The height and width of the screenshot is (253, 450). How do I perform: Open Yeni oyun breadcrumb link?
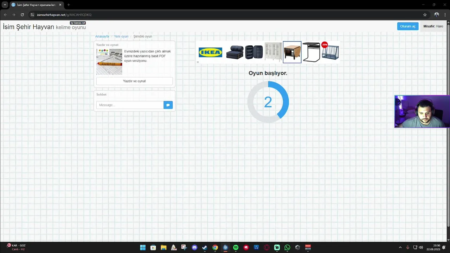(121, 37)
